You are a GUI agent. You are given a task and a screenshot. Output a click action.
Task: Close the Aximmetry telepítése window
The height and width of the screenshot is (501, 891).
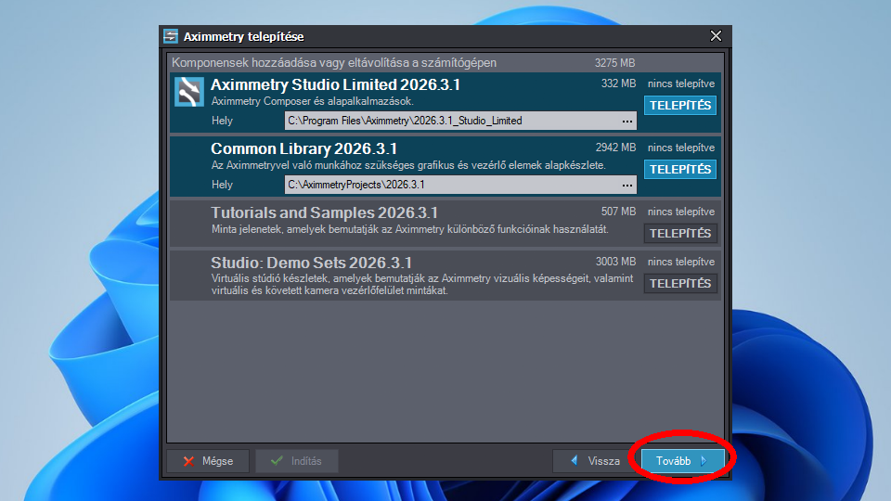(x=716, y=36)
